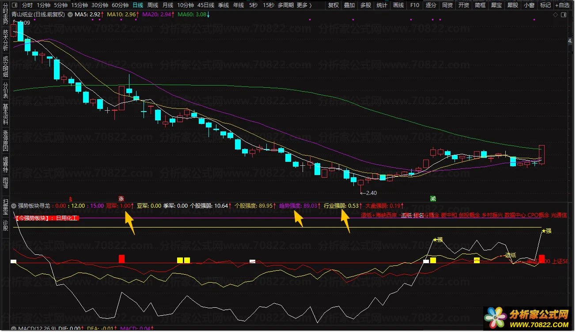Click the red 涨 marker below chart
Image resolution: width=576 pixels, height=332 pixels.
(121, 199)
